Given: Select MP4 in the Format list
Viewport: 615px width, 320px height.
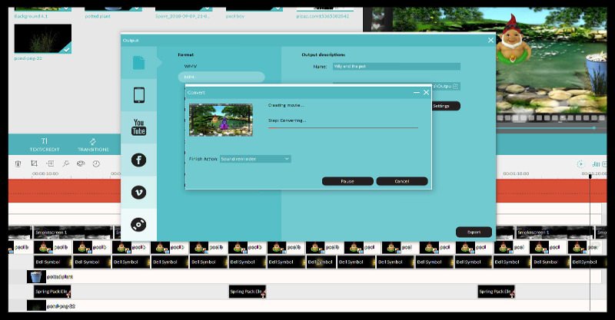Looking at the screenshot, I should click(x=221, y=78).
